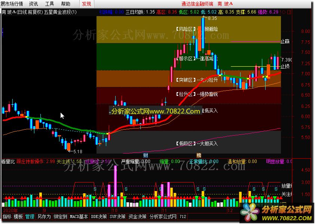The image size is (315, 224).
Task: Open the 工具 menu
Action: pos(49,4)
